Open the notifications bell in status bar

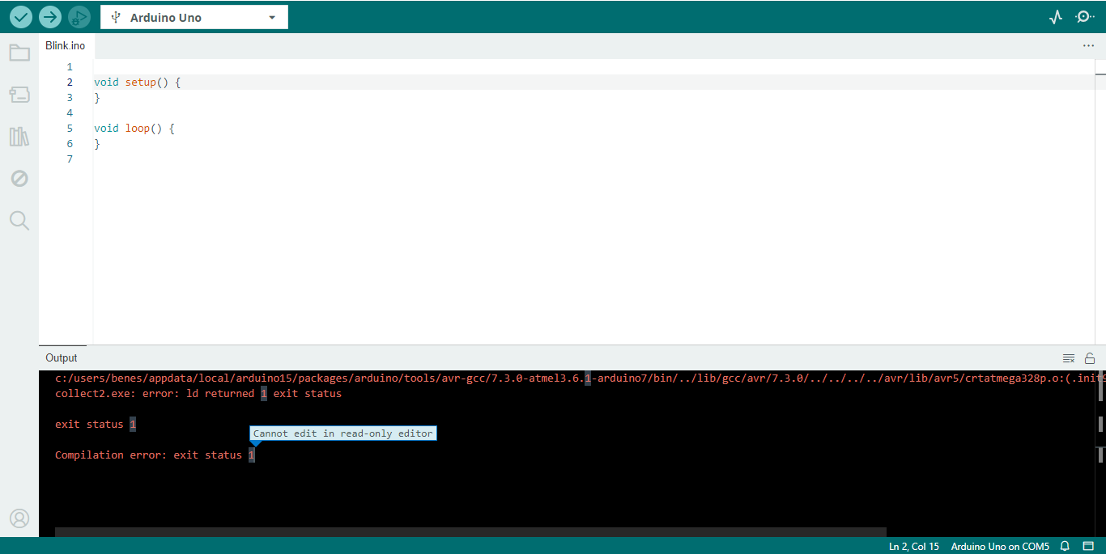pyautogui.click(x=1066, y=547)
